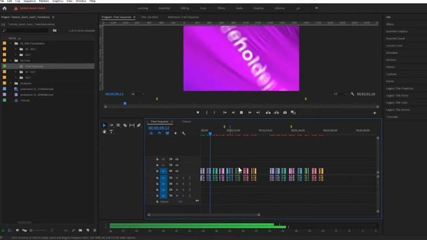
Task: Toggle lock on V3 track
Action: [x=157, y=159]
